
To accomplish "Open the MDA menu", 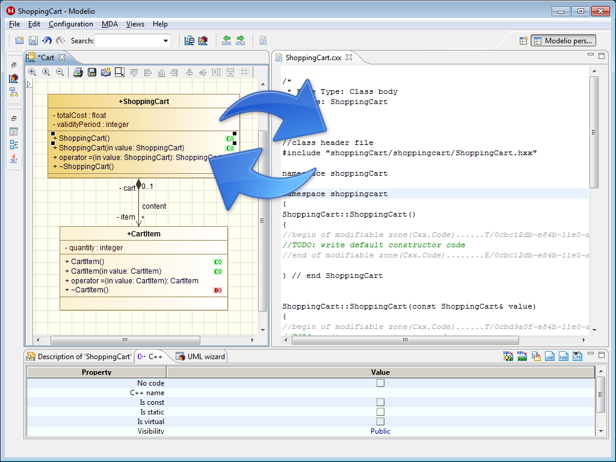I will [x=109, y=24].
